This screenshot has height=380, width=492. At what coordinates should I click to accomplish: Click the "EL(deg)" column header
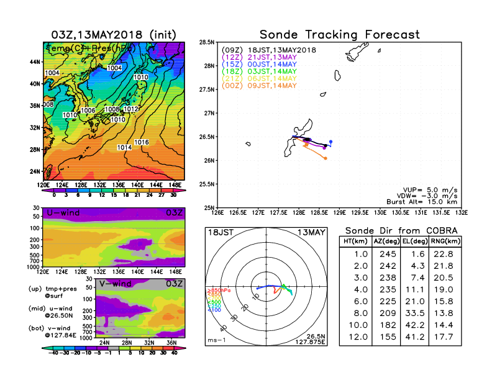[414, 241]
